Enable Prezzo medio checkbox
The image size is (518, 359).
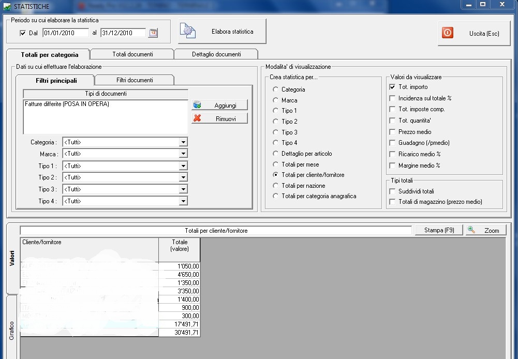pos(392,132)
